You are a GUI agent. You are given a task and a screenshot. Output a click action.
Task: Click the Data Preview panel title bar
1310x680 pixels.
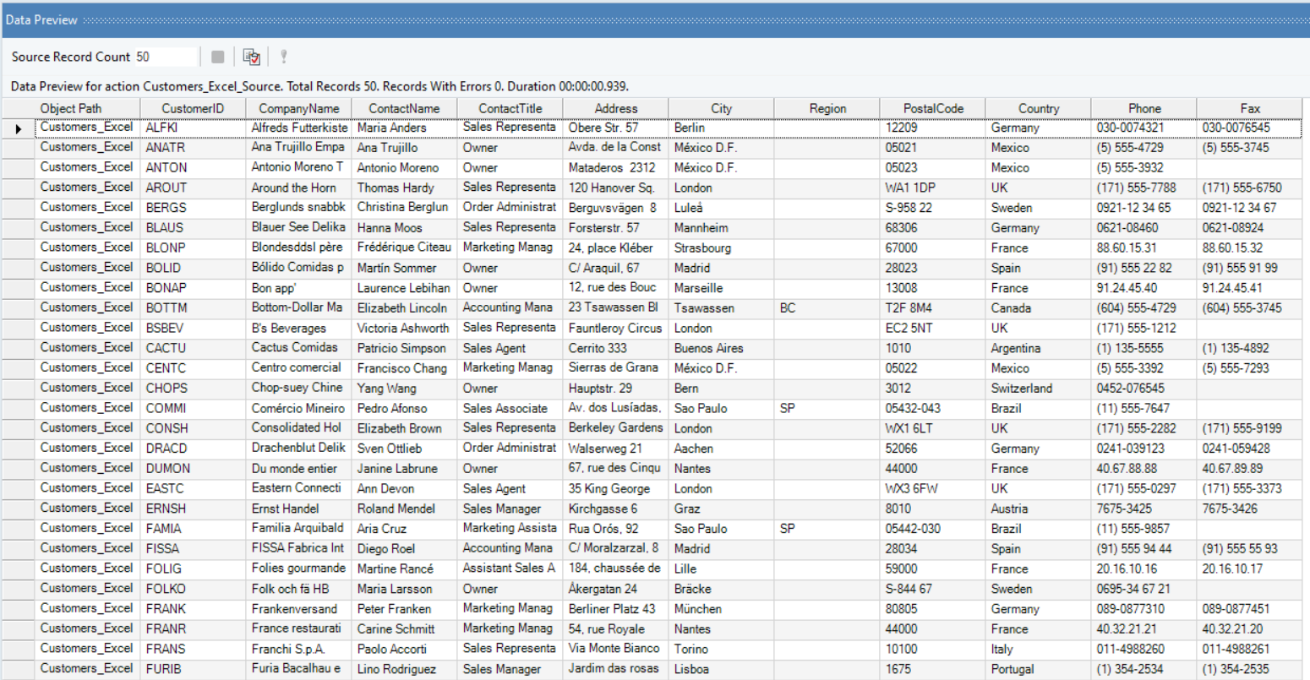click(x=655, y=19)
